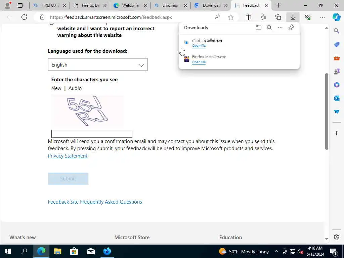This screenshot has width=344, height=258.
Task: Switch to FIREFOX search tab
Action: pyautogui.click(x=50, y=5)
